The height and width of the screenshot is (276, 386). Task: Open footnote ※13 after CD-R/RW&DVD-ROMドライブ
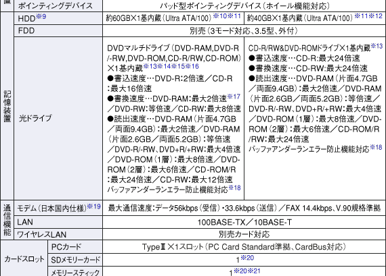[377, 46]
